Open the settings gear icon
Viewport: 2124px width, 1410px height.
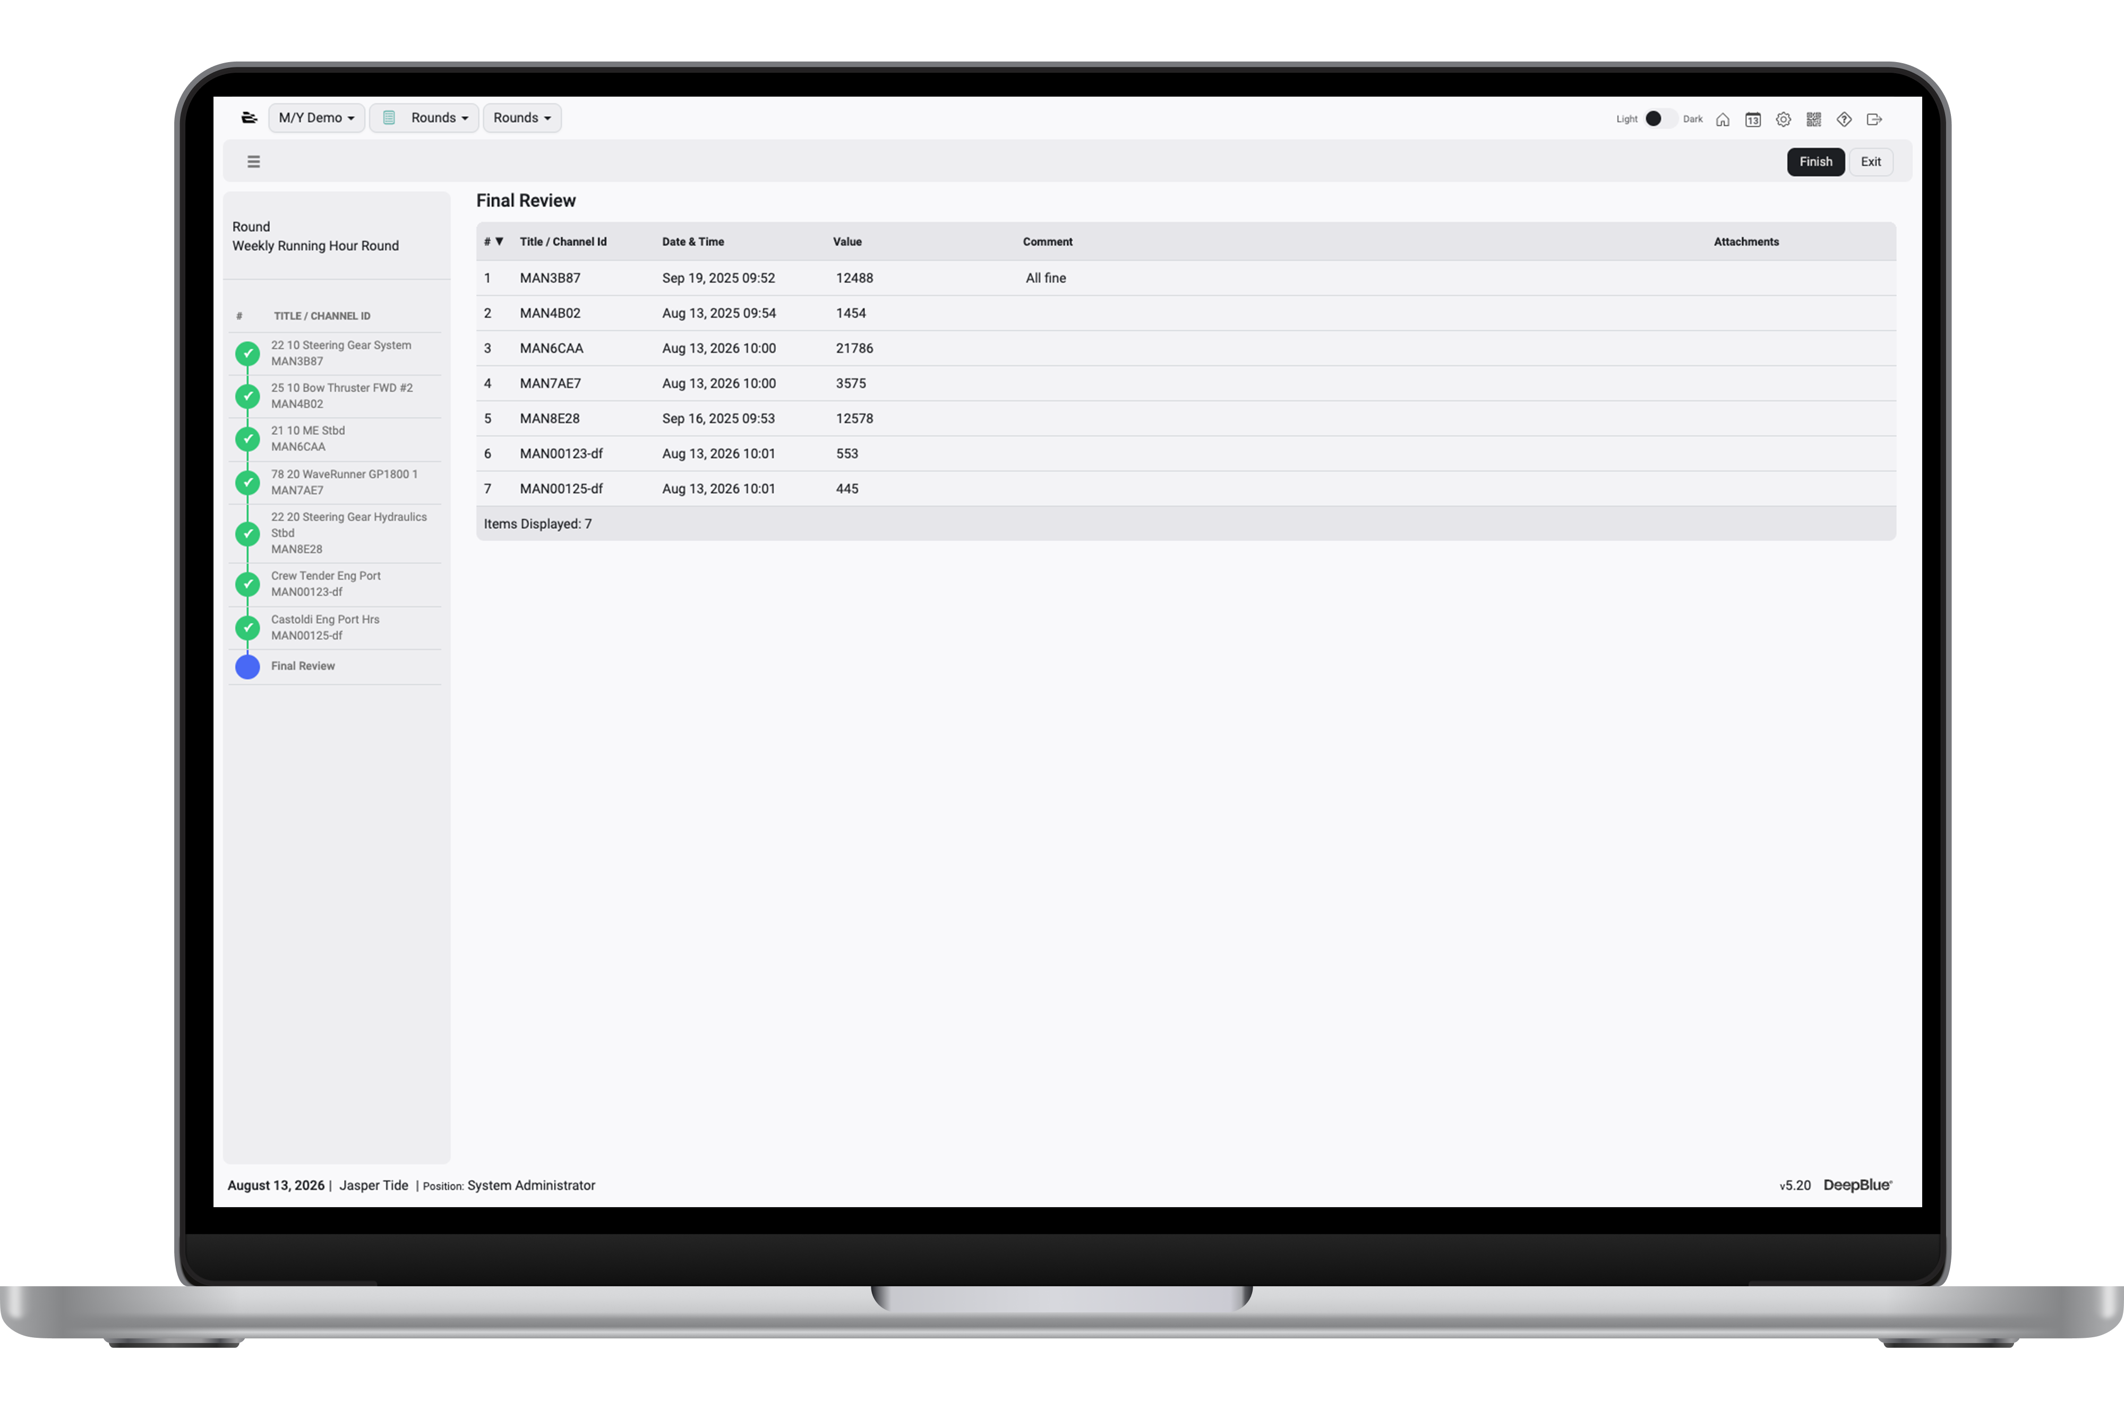tap(1783, 119)
